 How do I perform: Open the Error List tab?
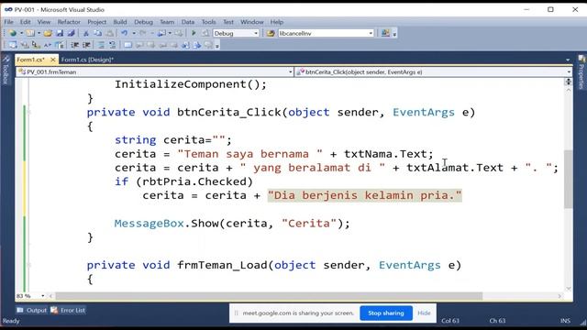coord(68,310)
